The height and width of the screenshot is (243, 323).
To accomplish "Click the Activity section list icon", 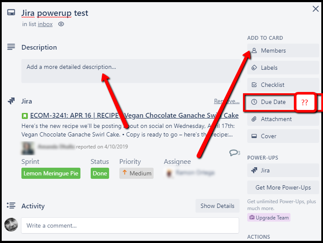I will pyautogui.click(x=11, y=205).
